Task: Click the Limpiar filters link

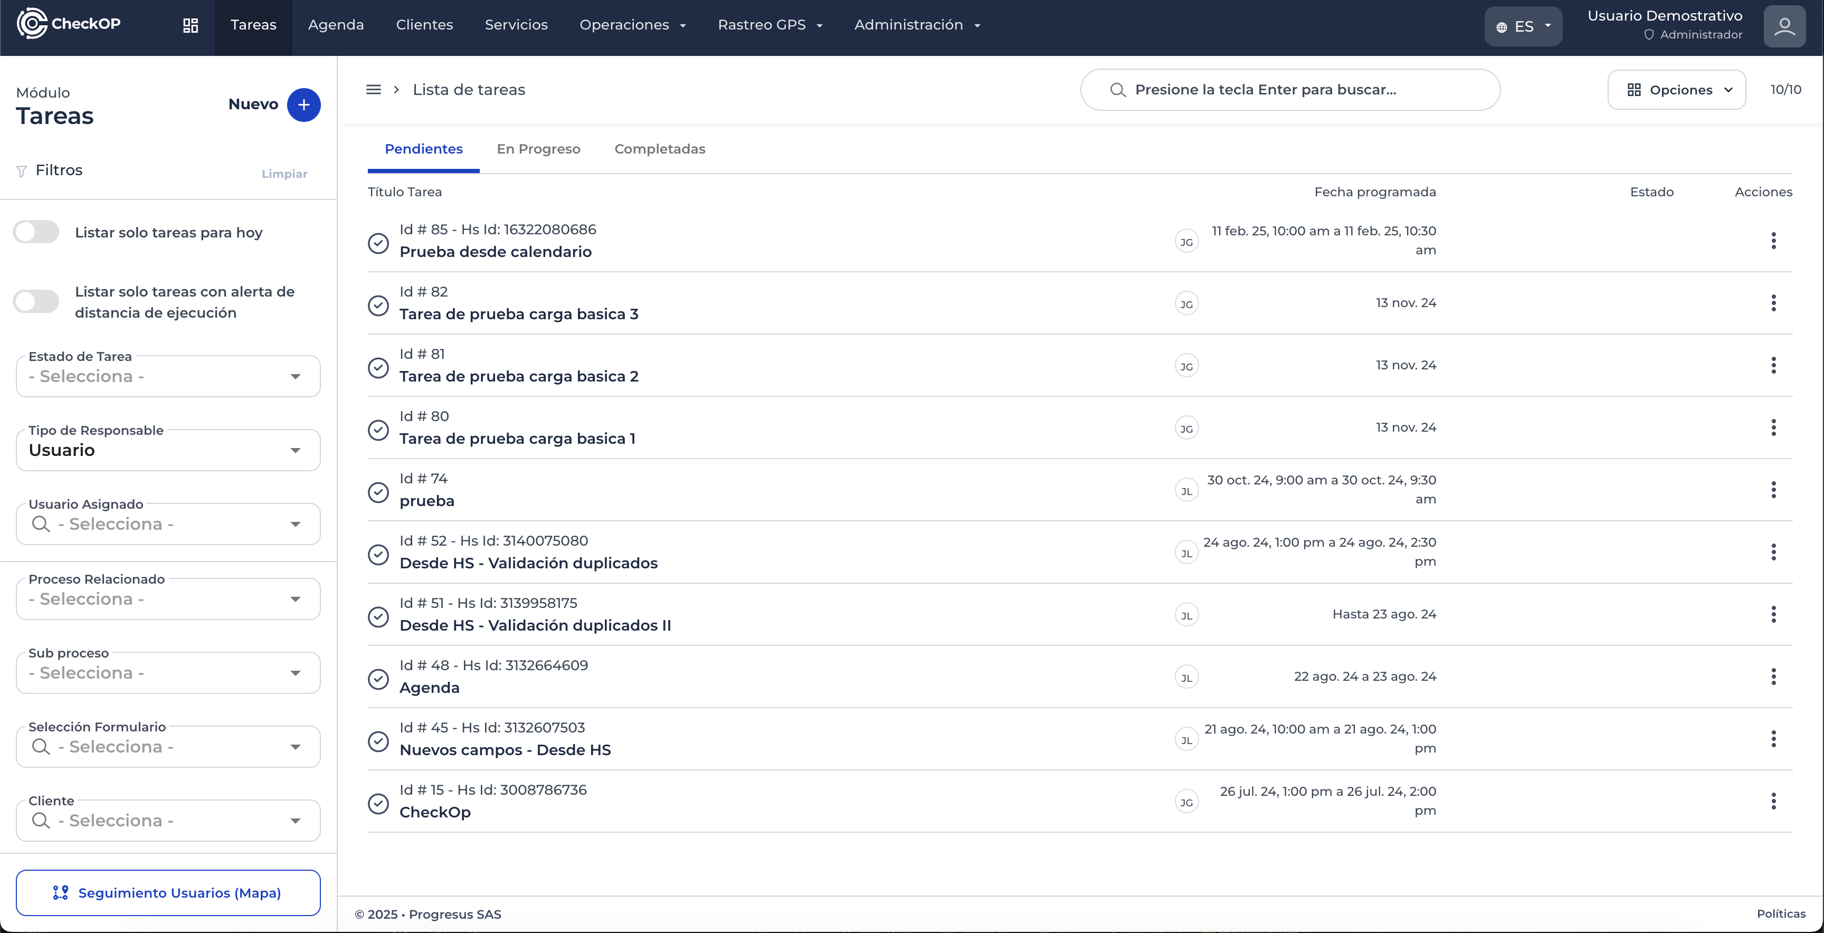Action: click(284, 174)
